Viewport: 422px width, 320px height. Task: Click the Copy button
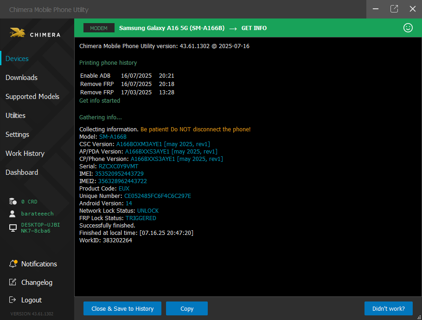click(187, 308)
